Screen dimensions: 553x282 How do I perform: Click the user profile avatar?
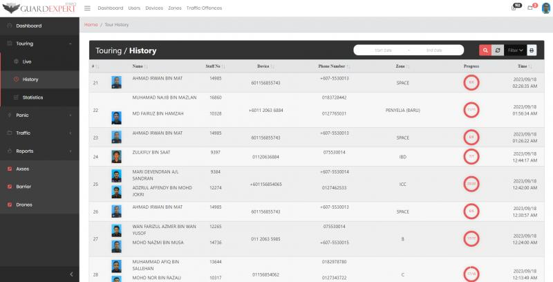click(x=545, y=8)
